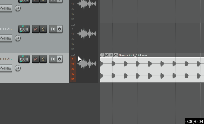This screenshot has width=204, height=124.
Task: Mute the middle track
Action: click(36, 29)
